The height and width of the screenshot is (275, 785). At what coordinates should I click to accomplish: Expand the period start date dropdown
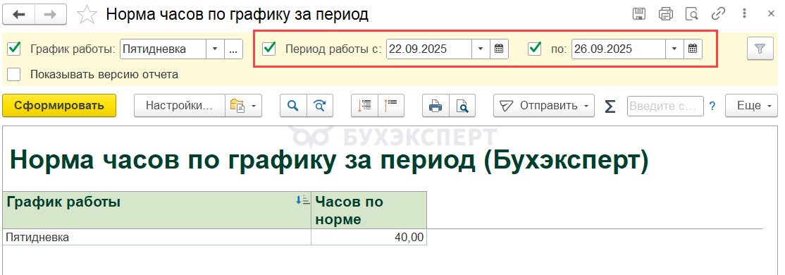click(x=481, y=49)
